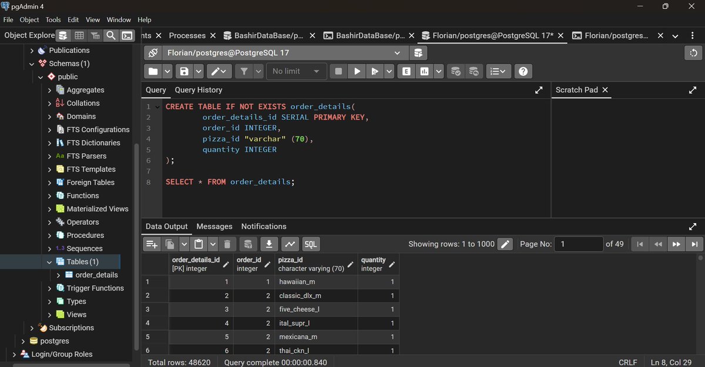Click View Data grid icon in Object Explorer

[79, 35]
